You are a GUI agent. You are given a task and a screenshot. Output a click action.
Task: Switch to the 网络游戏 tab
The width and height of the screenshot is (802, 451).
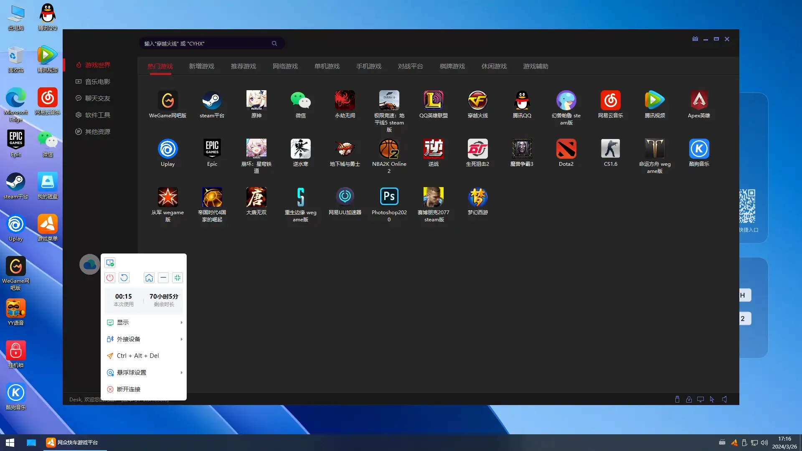(x=285, y=66)
